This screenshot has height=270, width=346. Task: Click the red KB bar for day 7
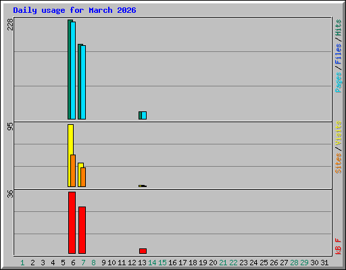point(82,230)
